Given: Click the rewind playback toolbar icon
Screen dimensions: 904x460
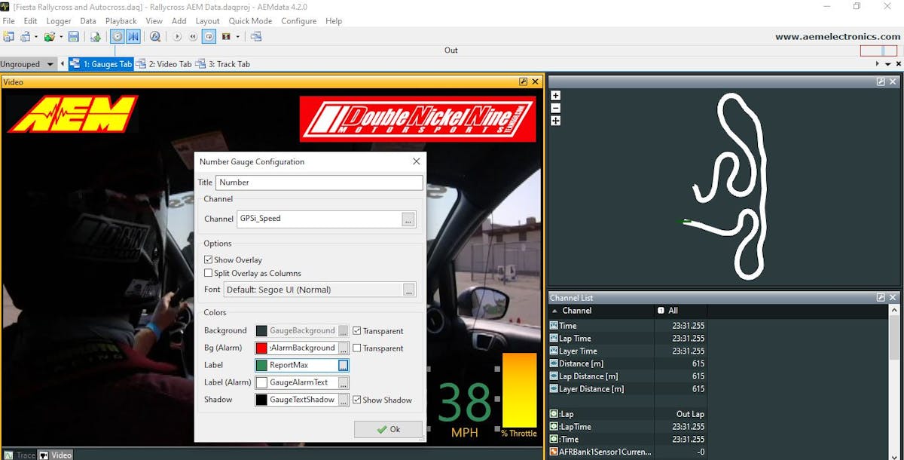Looking at the screenshot, I should coord(193,36).
